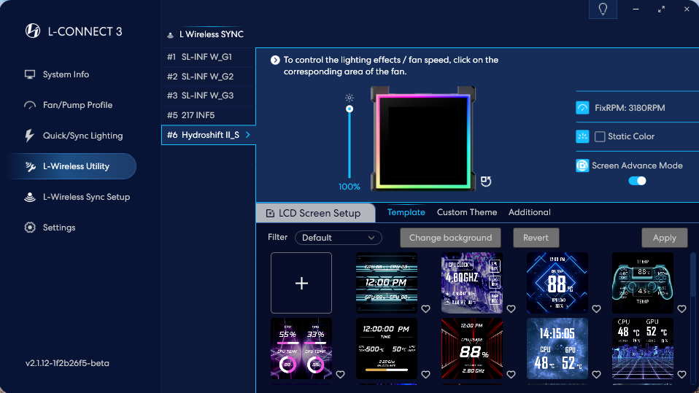Image resolution: width=699 pixels, height=393 pixels.
Task: Open the Additional tab
Action: click(x=529, y=212)
